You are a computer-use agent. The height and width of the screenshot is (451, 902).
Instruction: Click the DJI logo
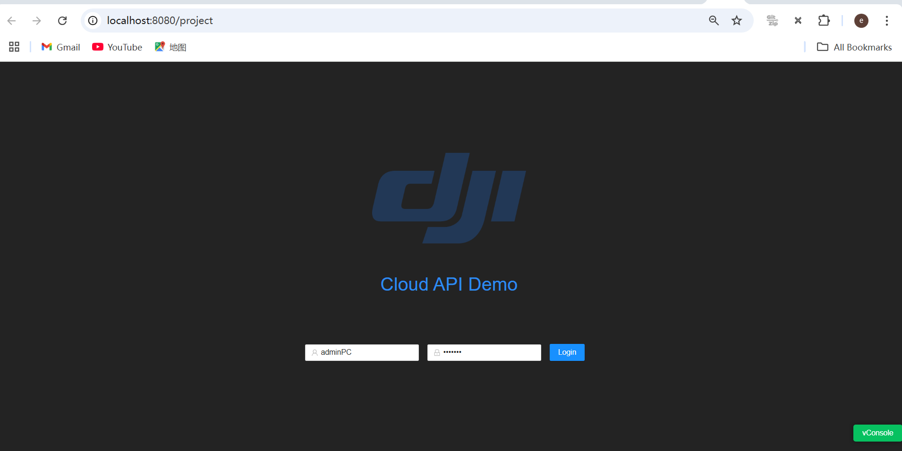tap(449, 198)
